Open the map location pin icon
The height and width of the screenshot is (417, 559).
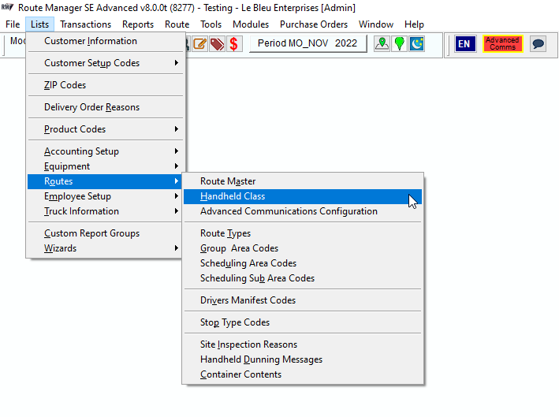pyautogui.click(x=382, y=44)
